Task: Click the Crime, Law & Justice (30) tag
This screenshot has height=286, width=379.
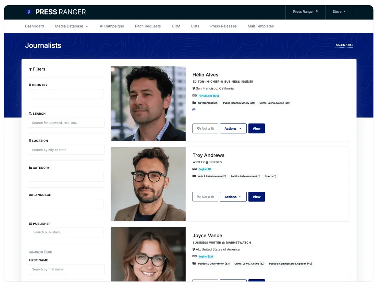Action: pos(274,103)
